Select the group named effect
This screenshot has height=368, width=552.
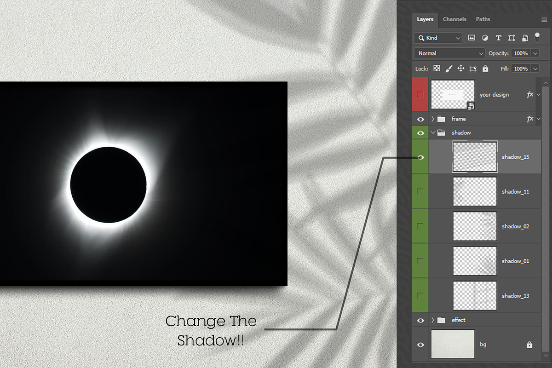[x=459, y=320]
